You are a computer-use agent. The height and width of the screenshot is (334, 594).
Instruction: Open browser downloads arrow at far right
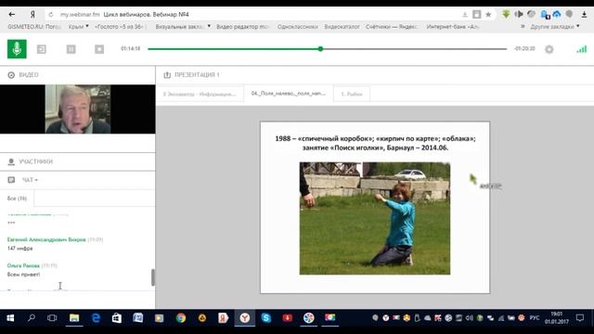(584, 15)
